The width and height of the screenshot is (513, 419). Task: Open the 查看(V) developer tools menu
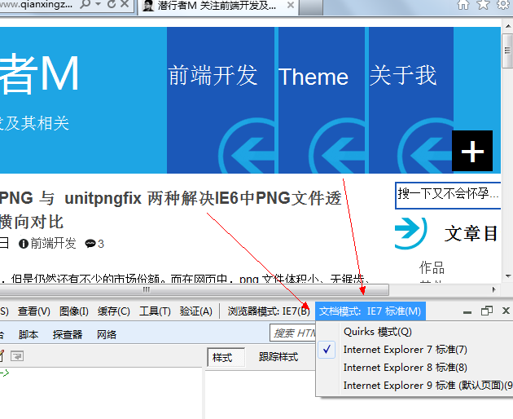[34, 311]
